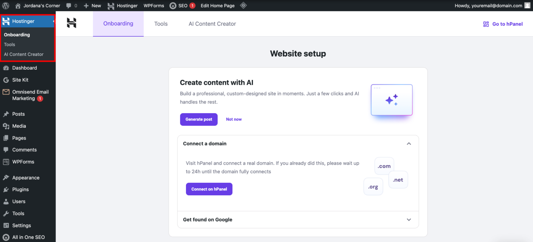
Task: Collapse the Connect a domain section
Action: [409, 143]
